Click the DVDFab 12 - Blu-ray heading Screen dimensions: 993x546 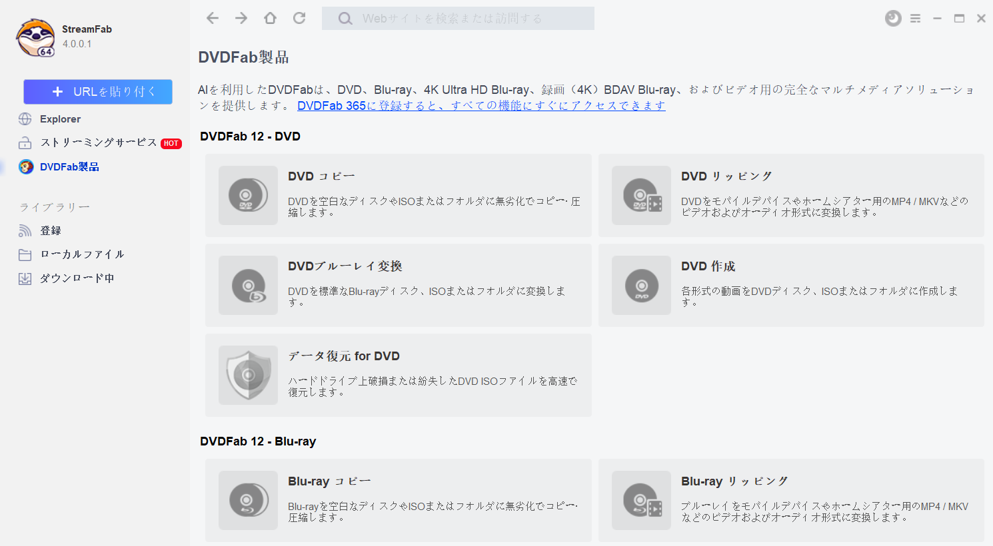pos(258,441)
